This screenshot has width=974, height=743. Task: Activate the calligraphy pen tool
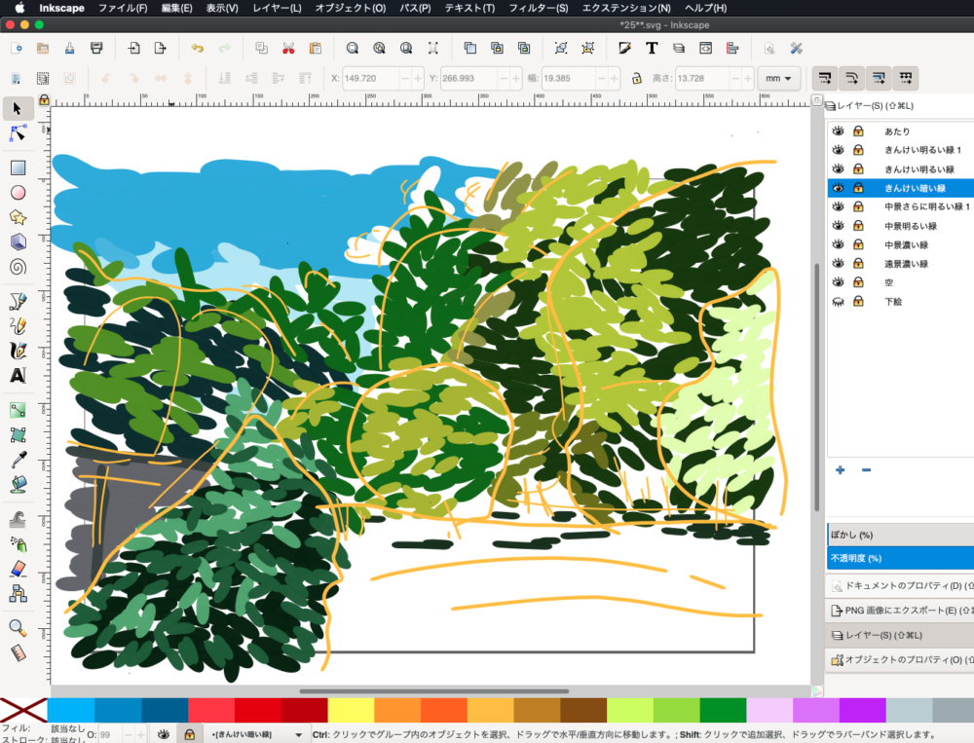18,351
